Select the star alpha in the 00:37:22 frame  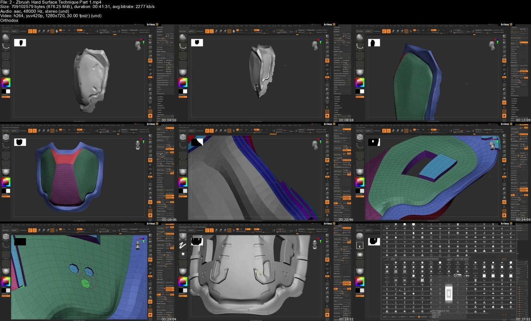click(475, 262)
